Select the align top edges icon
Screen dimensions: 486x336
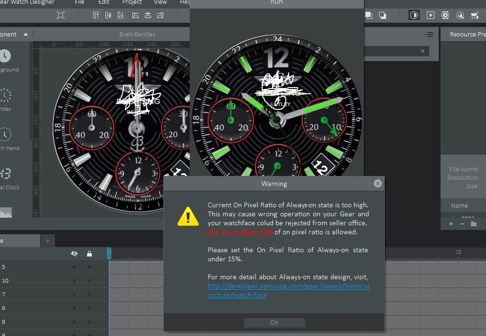96,15
